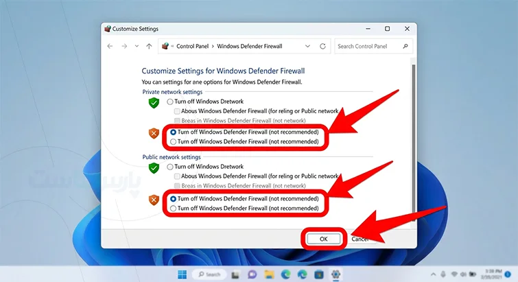Click the selected Turn off Firewall radio under Private
Screen dimensions: 518x282
pos(173,132)
